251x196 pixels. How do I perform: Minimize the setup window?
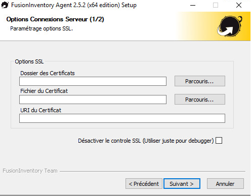coord(193,5)
